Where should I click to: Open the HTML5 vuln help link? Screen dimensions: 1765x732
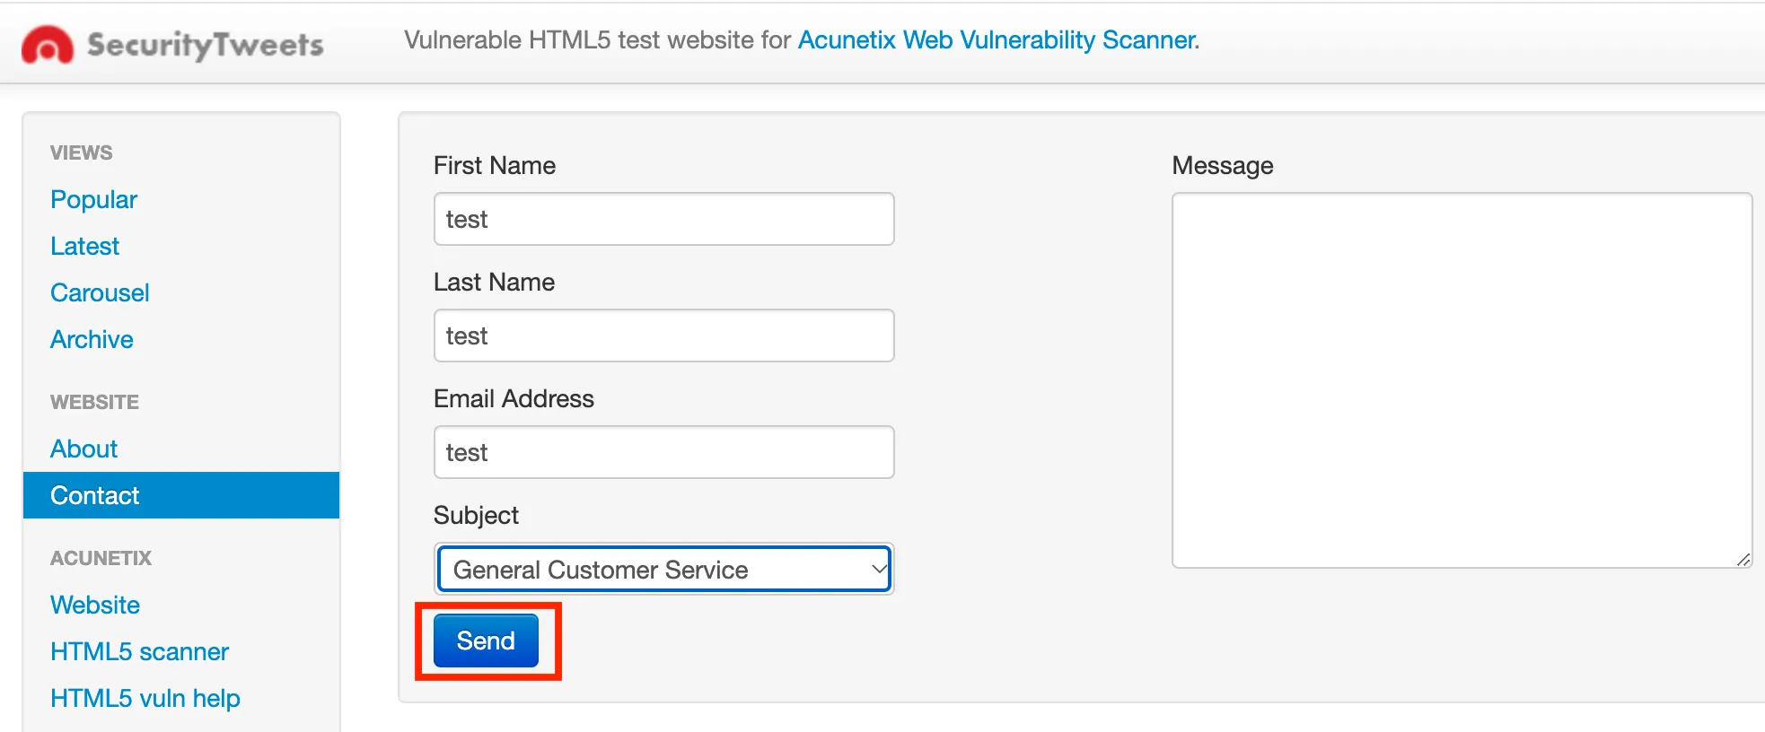click(x=145, y=698)
